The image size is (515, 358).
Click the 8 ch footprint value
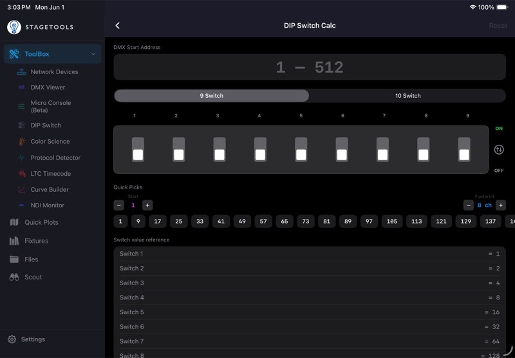[485, 205]
